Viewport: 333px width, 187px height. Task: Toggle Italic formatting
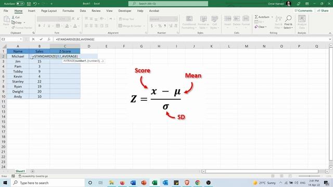44,26
